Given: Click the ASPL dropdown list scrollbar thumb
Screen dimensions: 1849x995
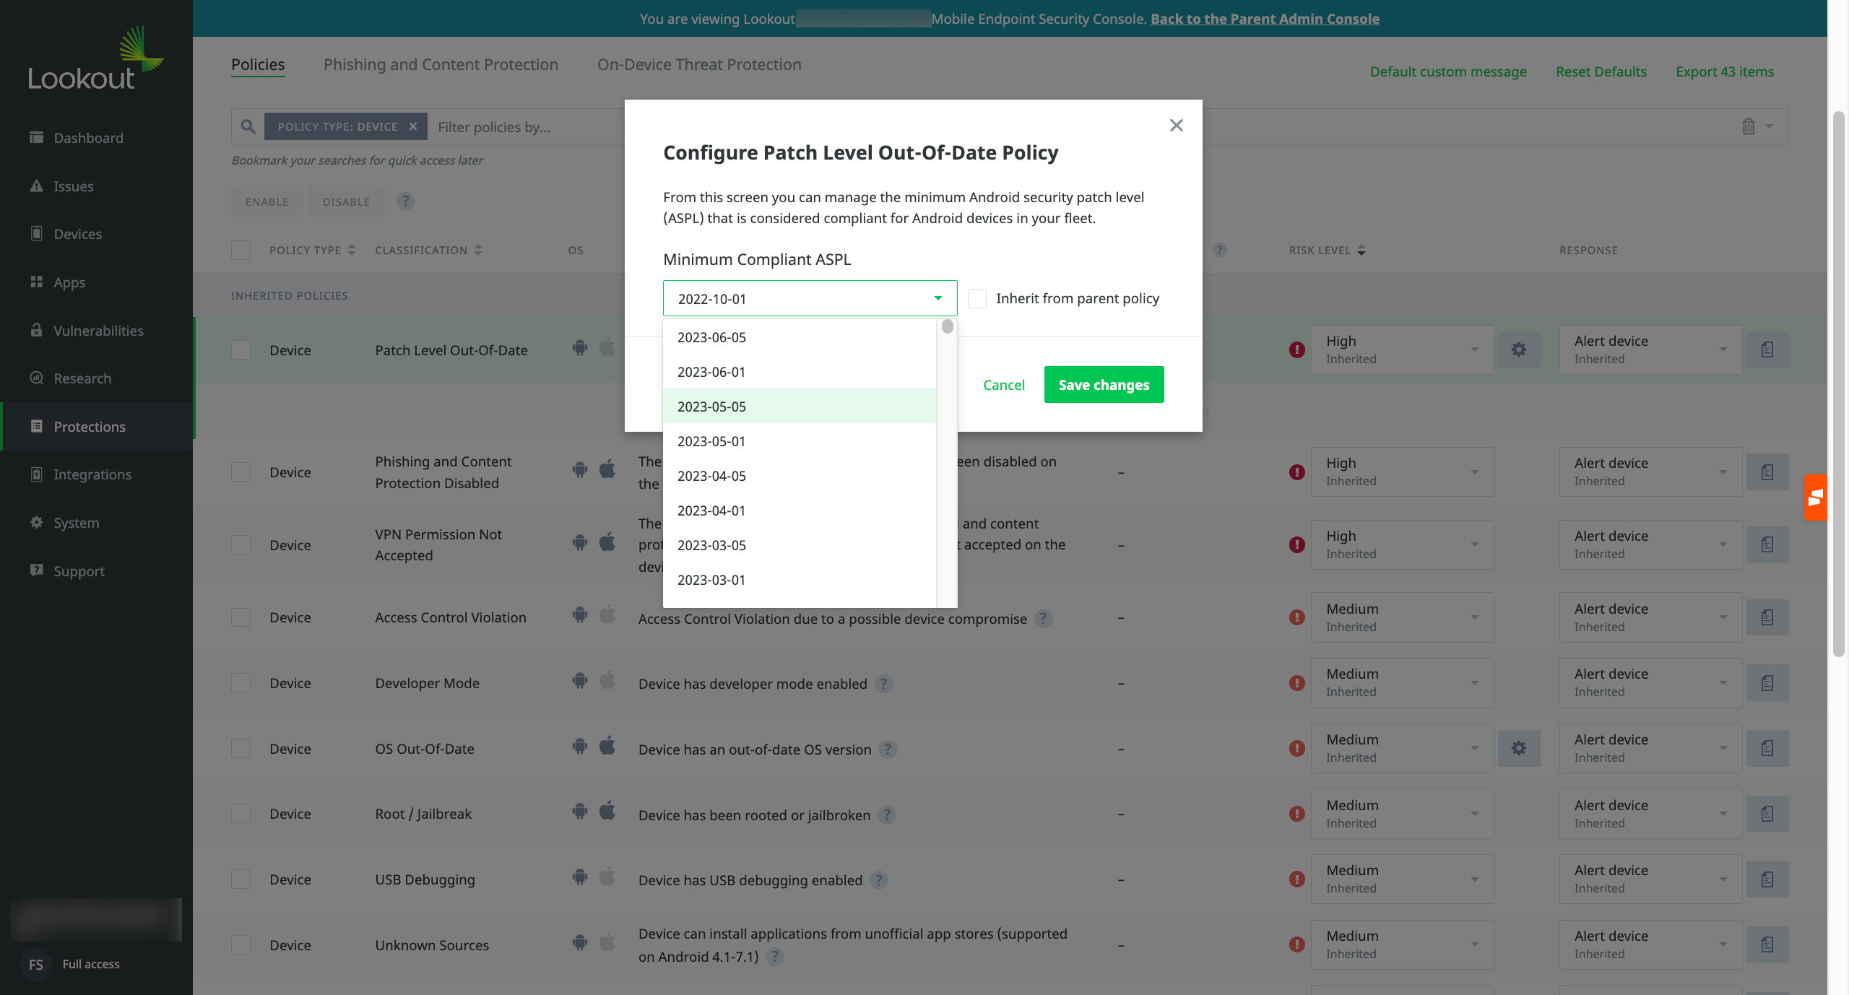Looking at the screenshot, I should (948, 327).
